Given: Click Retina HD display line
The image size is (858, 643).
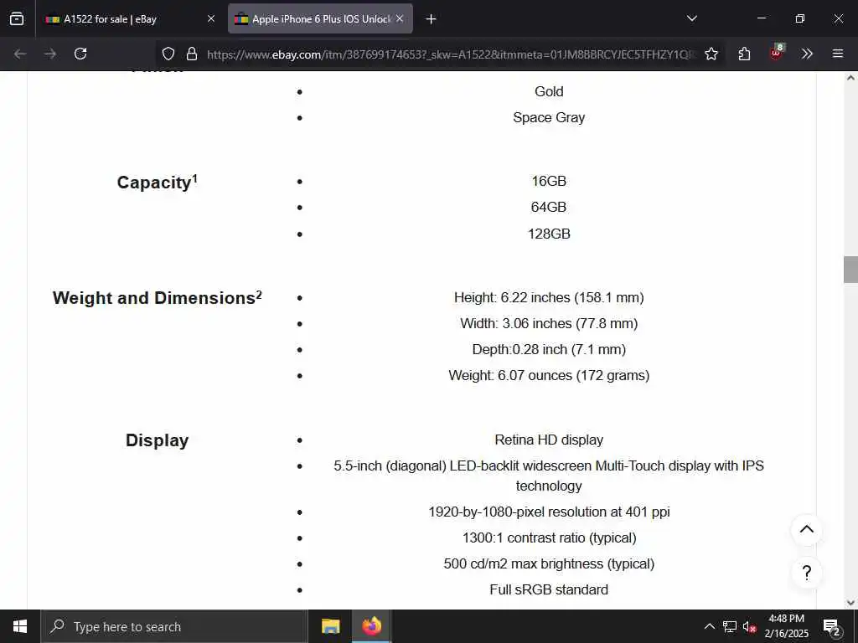Looking at the screenshot, I should 549,440.
